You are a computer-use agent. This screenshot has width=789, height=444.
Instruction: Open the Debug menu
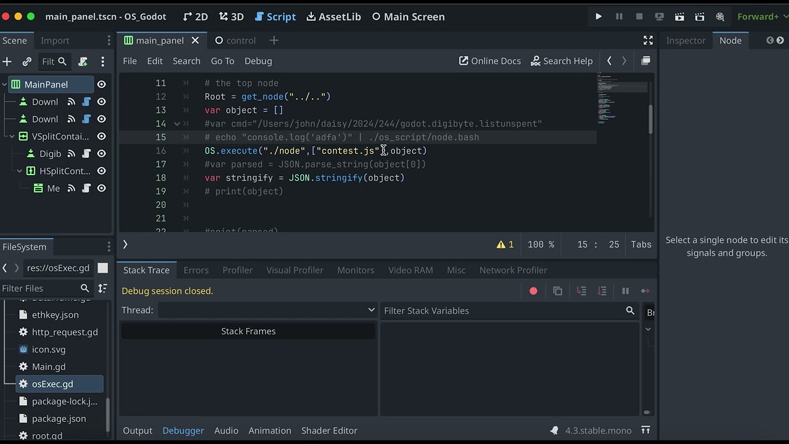click(258, 61)
